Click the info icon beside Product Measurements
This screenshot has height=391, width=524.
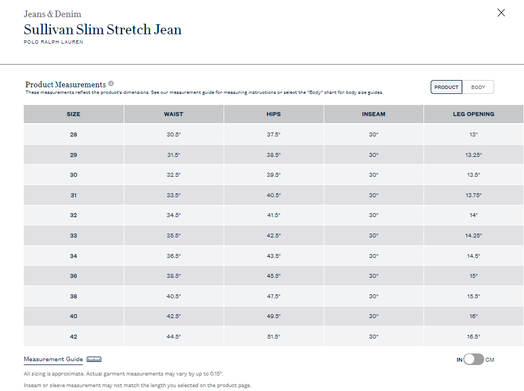pos(111,83)
